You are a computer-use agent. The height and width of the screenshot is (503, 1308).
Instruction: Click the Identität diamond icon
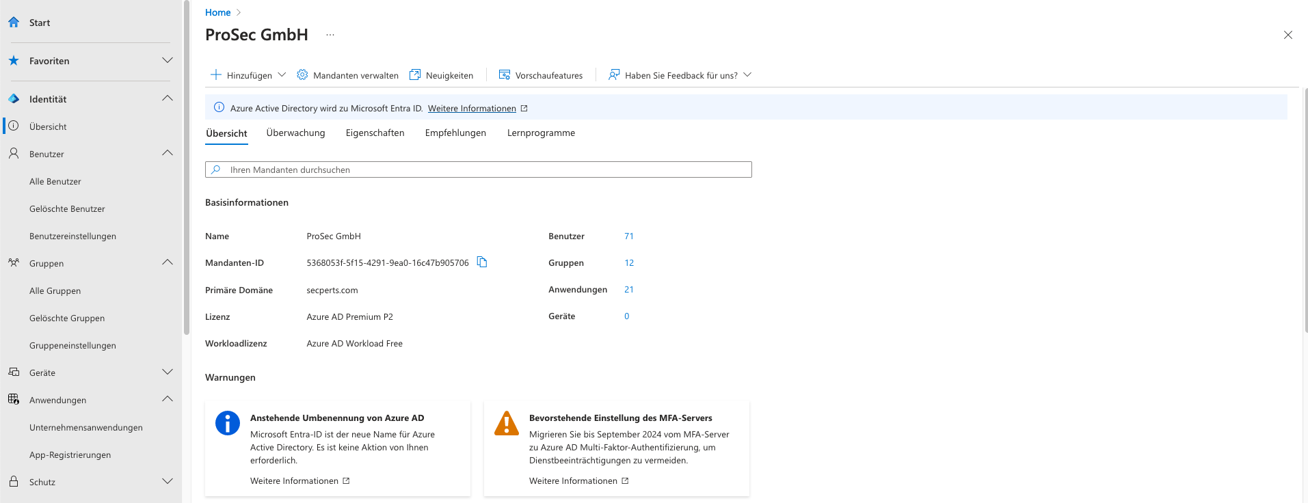(14, 98)
